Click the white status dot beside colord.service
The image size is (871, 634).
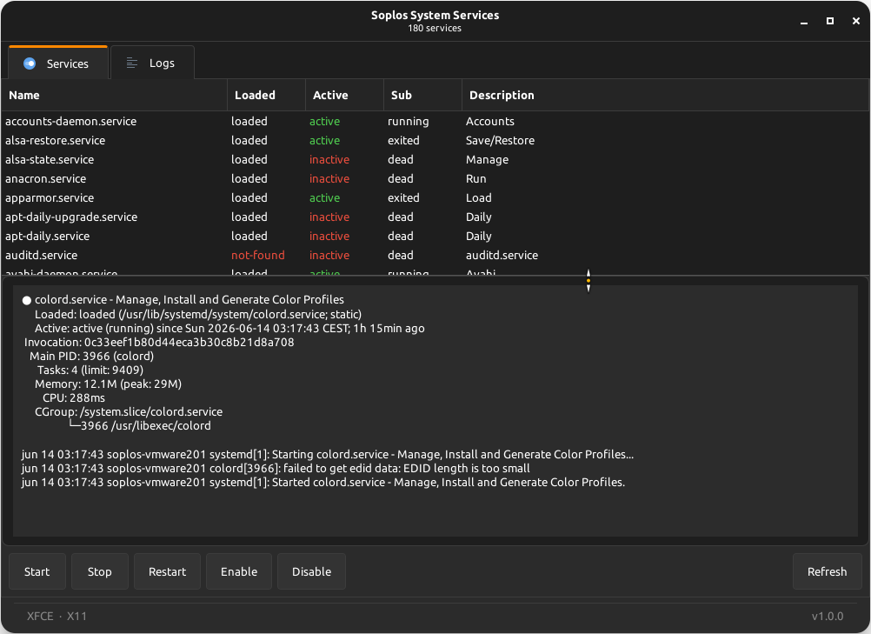tap(27, 301)
